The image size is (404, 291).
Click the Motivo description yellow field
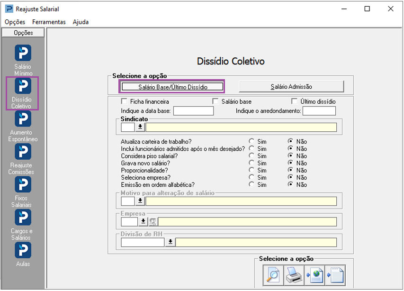tap(241, 201)
